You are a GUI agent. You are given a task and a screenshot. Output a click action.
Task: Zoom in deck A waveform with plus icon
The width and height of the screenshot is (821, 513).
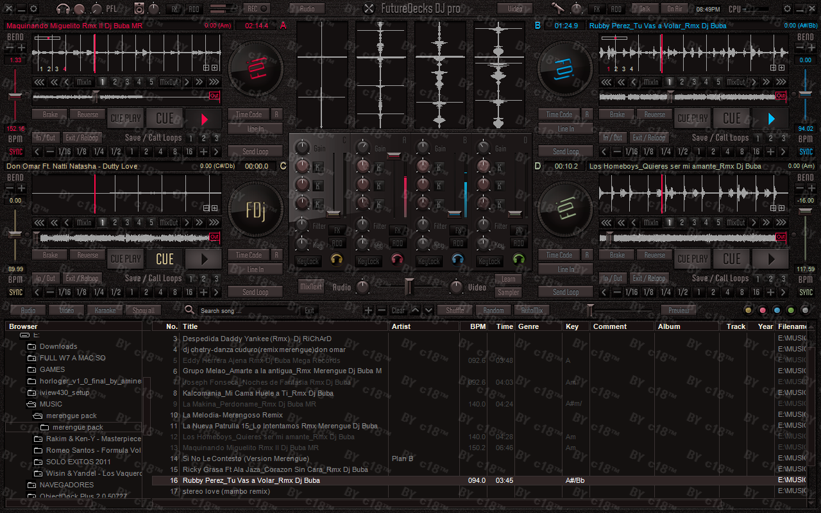215,67
